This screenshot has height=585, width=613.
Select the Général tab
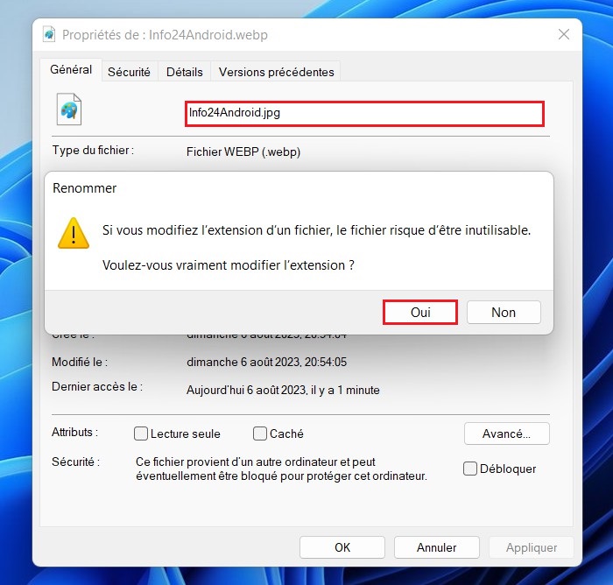[71, 69]
